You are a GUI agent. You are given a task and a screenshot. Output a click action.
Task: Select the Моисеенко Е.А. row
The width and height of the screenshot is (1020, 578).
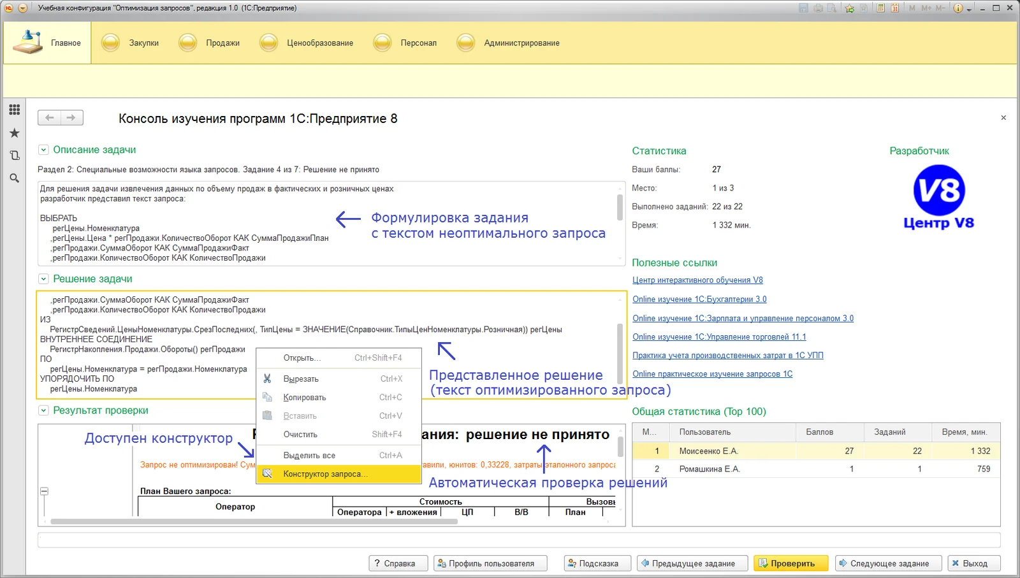tap(816, 451)
